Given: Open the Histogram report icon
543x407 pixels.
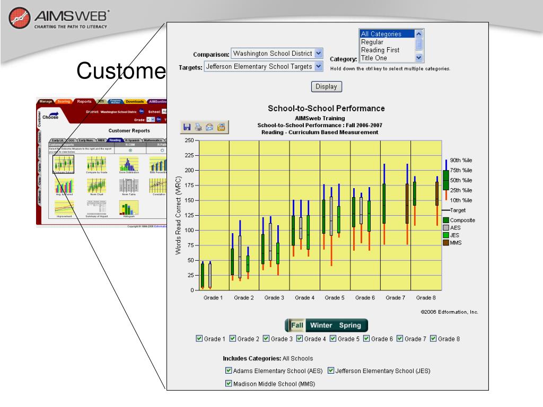Looking at the screenshot, I should (x=129, y=209).
